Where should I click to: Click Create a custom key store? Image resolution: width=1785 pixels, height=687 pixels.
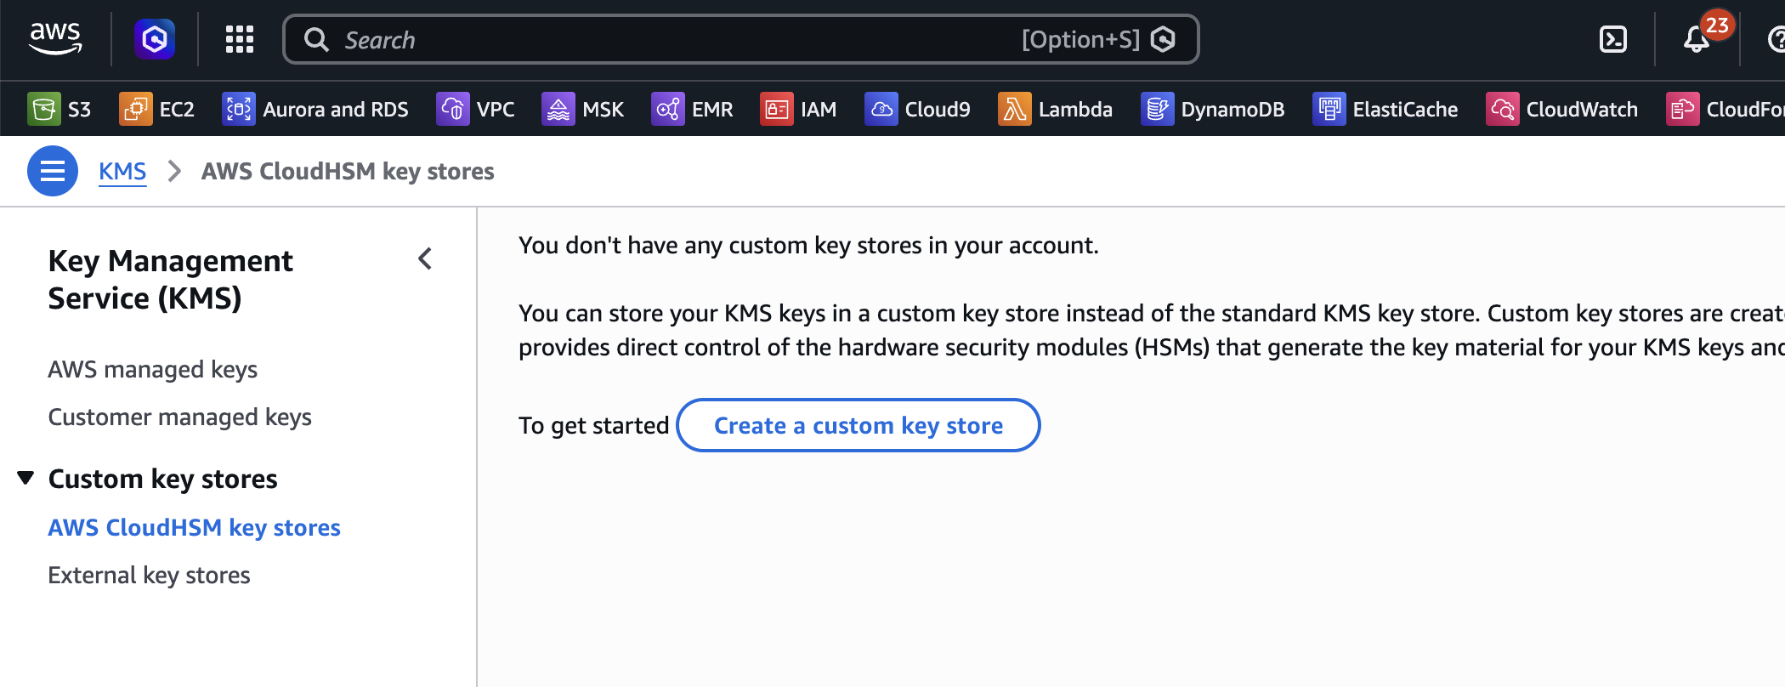coord(858,425)
